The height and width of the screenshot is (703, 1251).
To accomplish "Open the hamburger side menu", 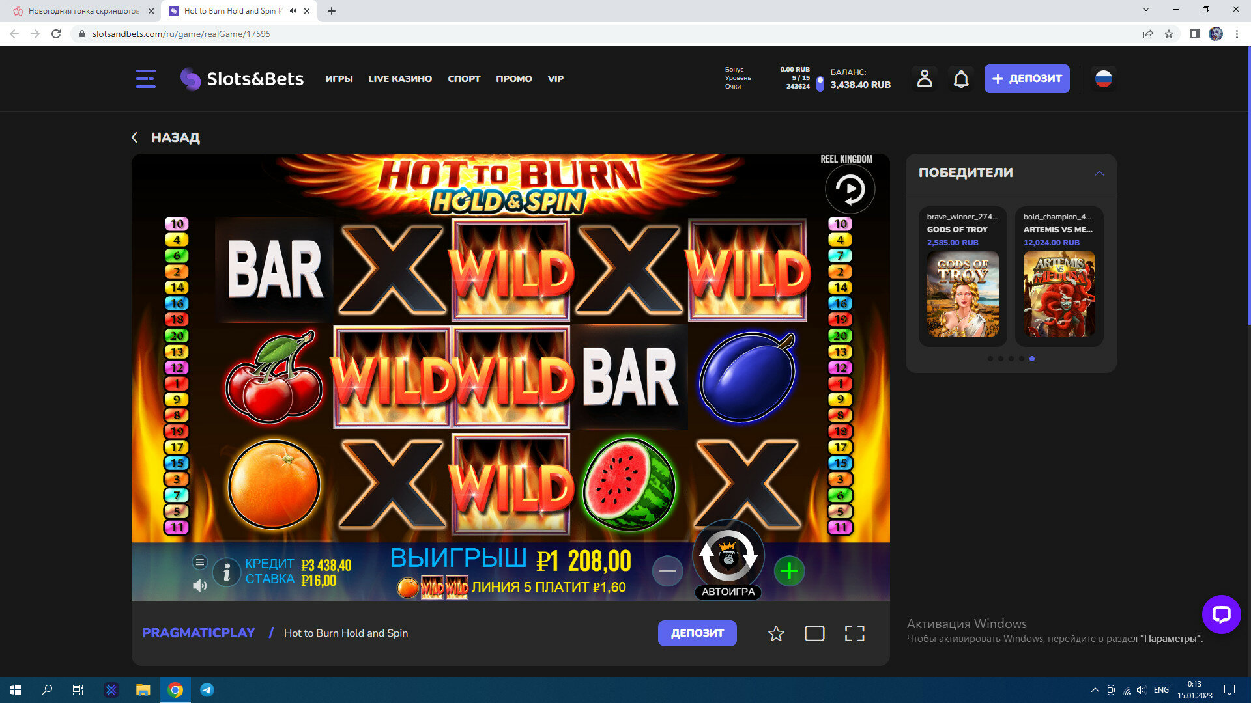I will pos(145,79).
